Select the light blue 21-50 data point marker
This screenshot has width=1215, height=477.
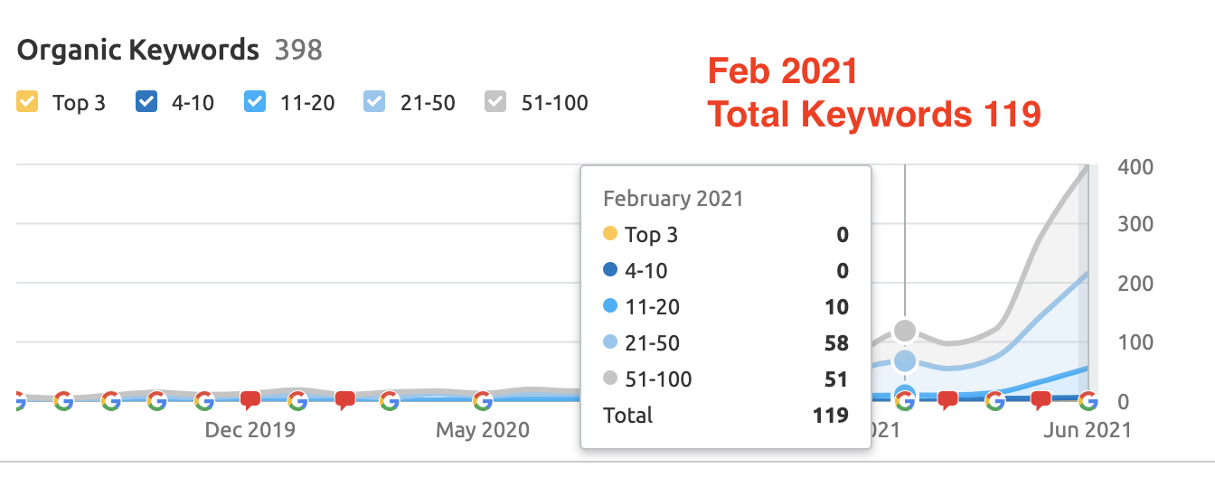point(904,362)
